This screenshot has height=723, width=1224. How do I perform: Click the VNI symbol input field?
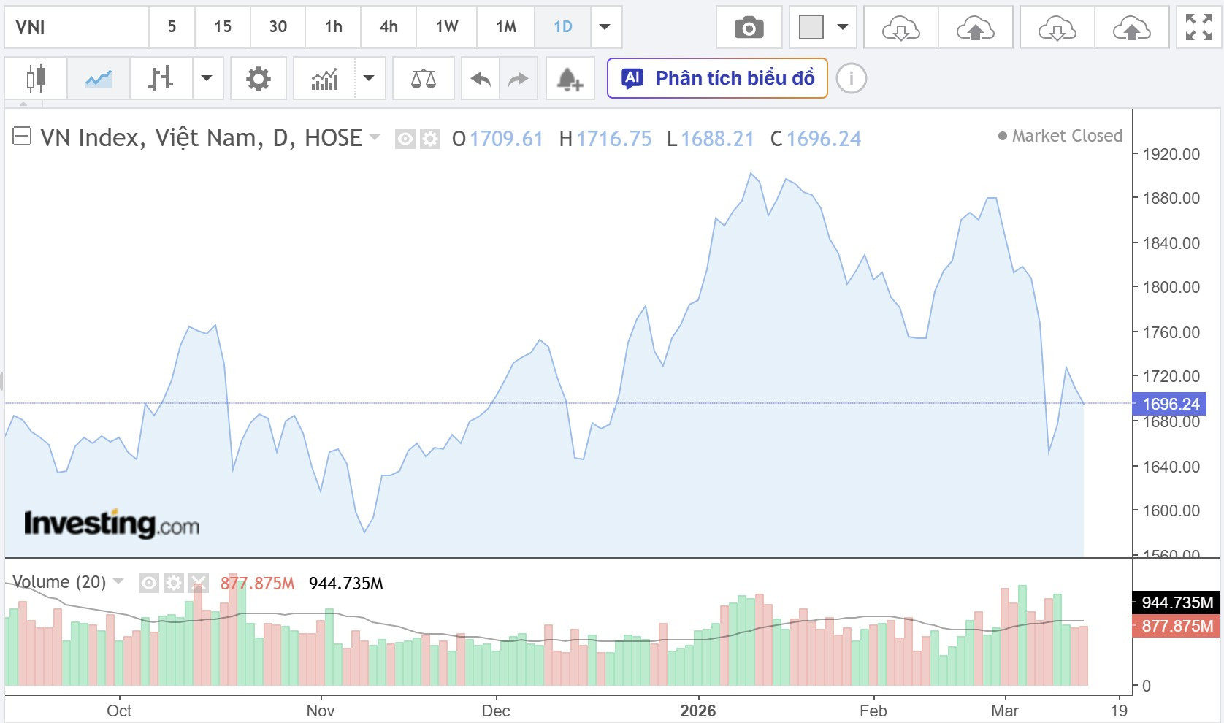pos(77,28)
